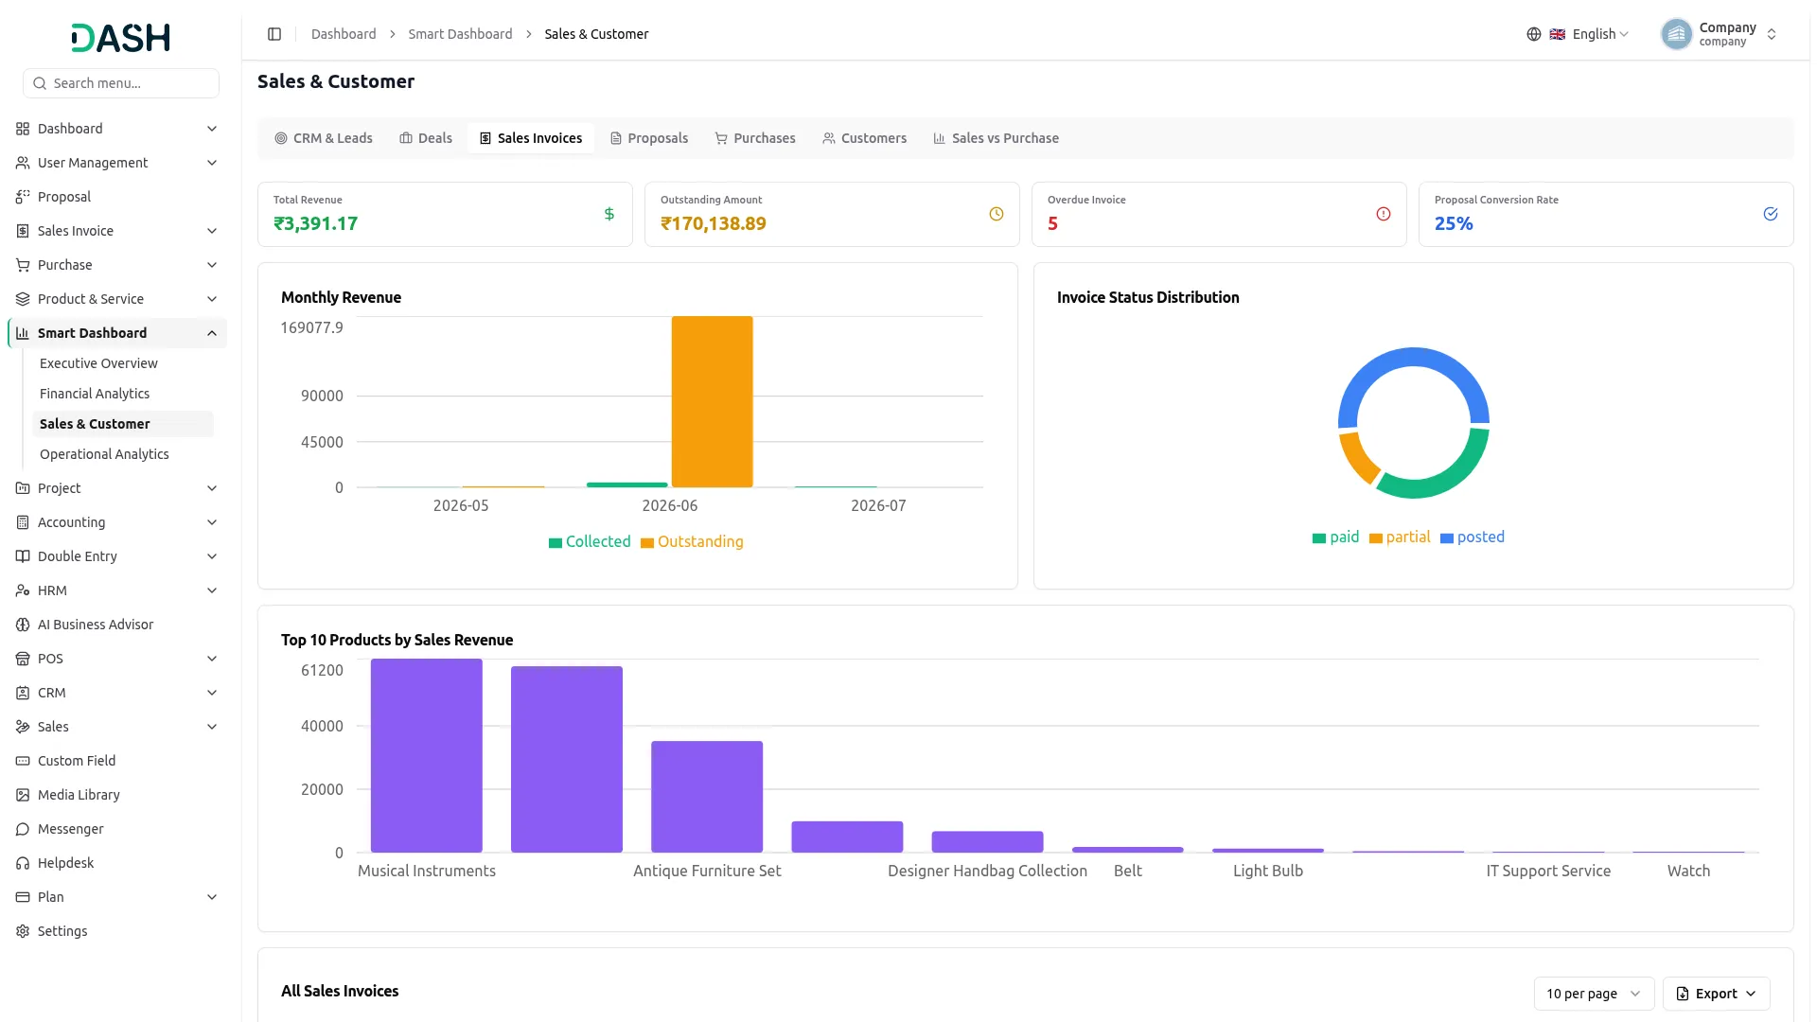The image size is (1817, 1022).
Task: Toggle posted status in donut legend
Action: point(1473,537)
